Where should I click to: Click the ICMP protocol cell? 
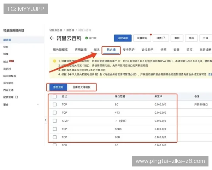65,121
